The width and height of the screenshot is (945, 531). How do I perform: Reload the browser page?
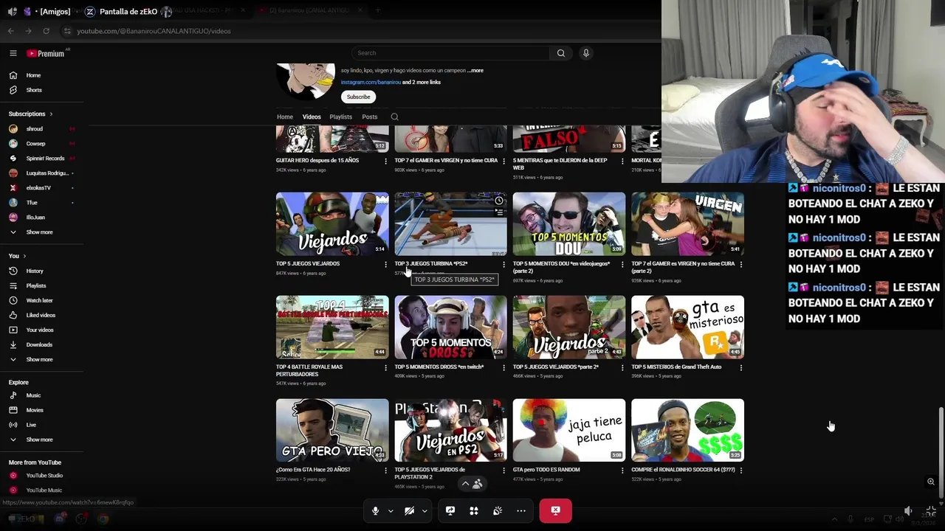click(46, 31)
